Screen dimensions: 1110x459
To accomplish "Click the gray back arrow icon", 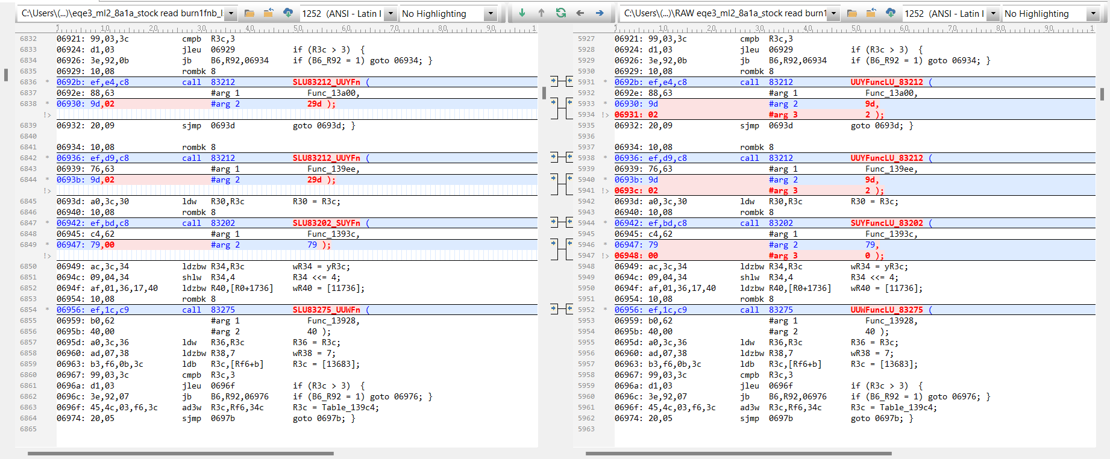I will [x=580, y=13].
